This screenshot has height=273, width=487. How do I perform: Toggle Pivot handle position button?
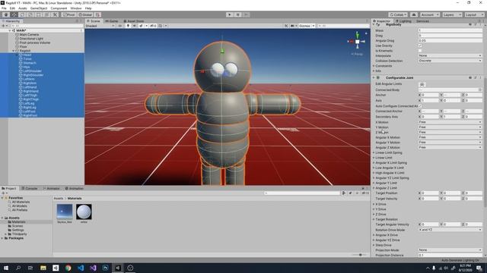[69, 14]
